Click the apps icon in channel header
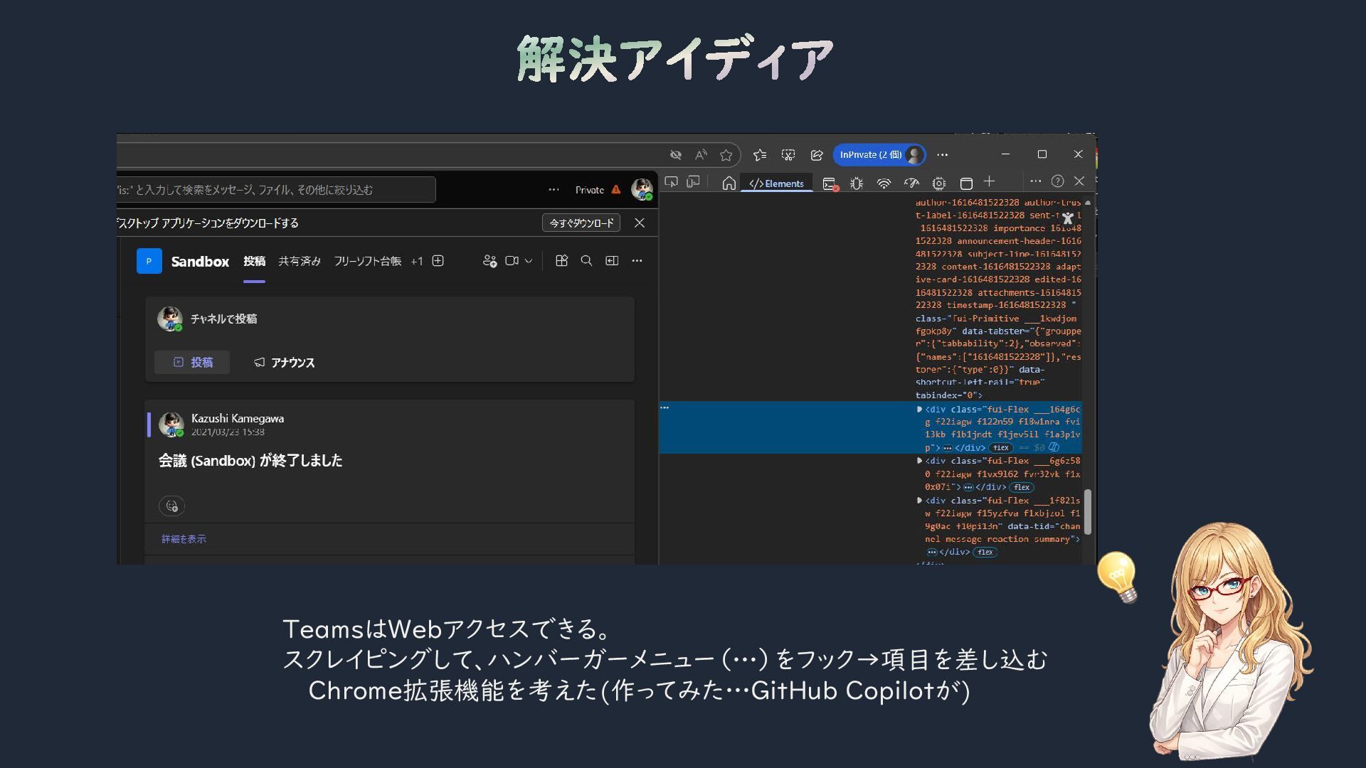Screen dimensions: 1366x768 [x=561, y=261]
